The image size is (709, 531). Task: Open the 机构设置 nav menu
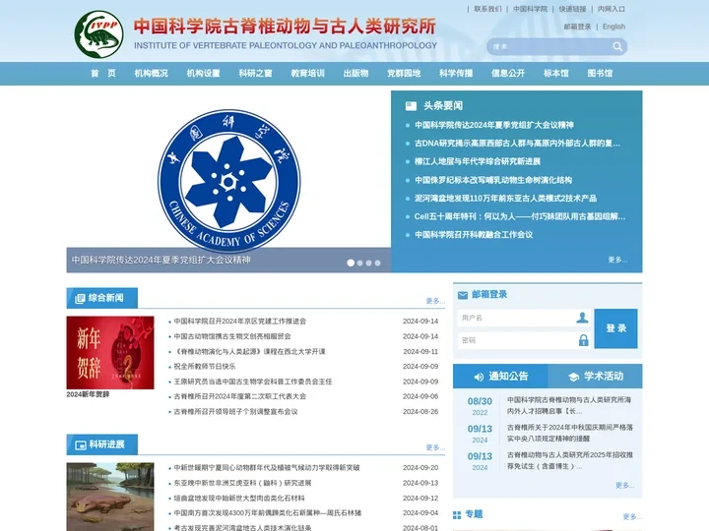pos(203,73)
